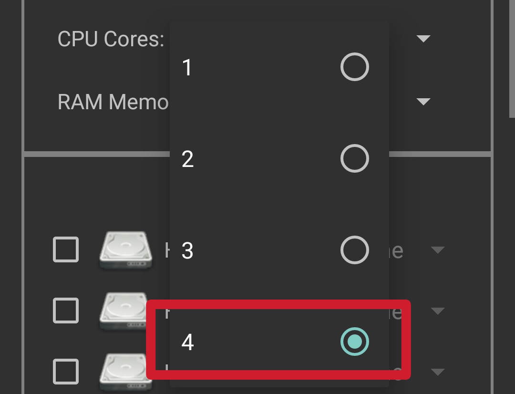Screen dimensions: 515x394
Task: Open the RAM Memory dropdown arrow
Action: [423, 102]
